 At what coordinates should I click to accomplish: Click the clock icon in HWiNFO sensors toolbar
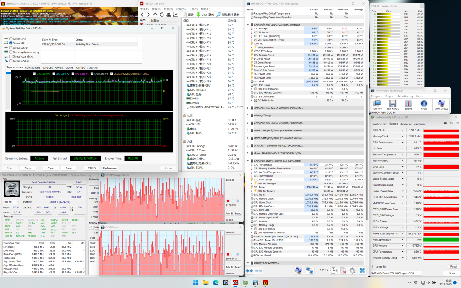click(333, 271)
